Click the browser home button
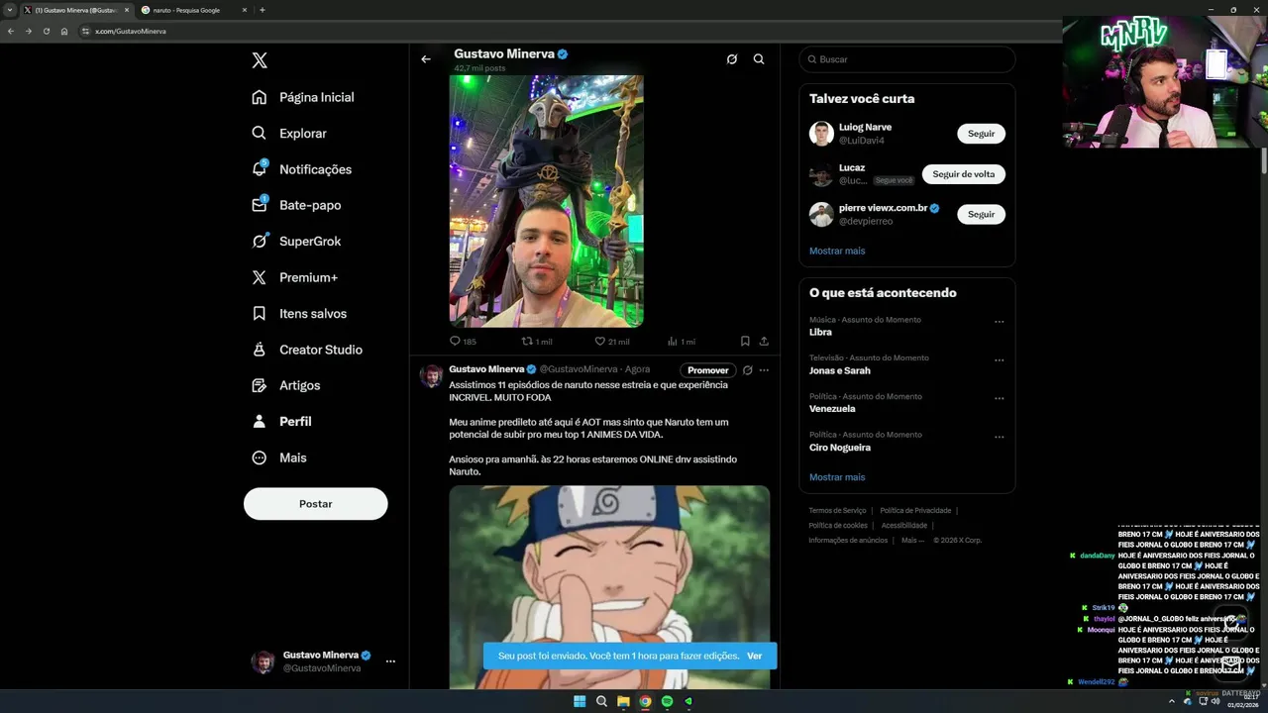1268x713 pixels. point(64,32)
